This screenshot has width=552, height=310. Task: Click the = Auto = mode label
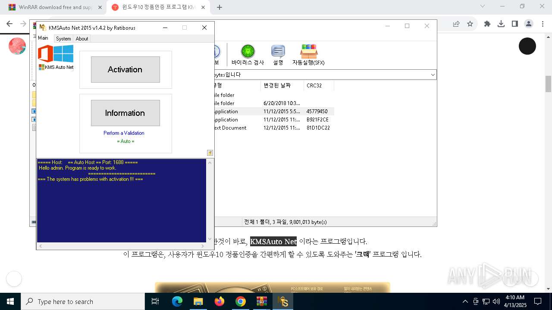tap(125, 141)
